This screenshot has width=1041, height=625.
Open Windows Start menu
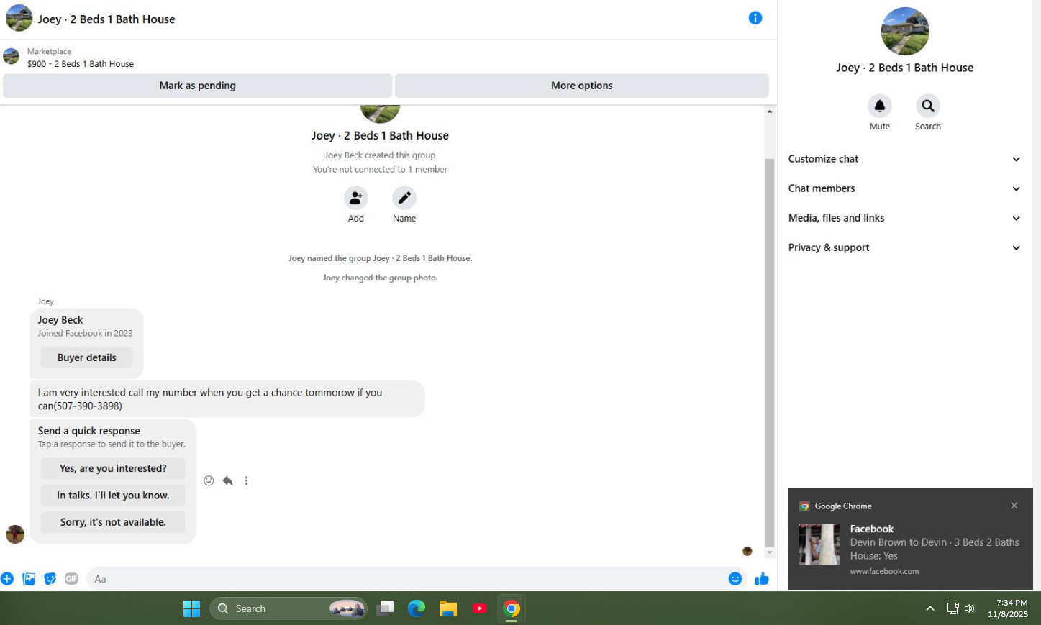coord(191,608)
